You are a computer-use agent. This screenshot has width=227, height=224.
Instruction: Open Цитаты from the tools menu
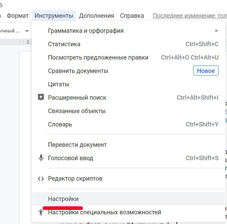point(59,84)
